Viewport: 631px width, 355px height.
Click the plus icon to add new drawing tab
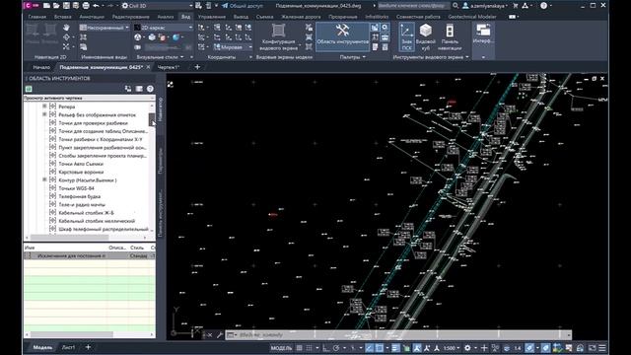[197, 67]
